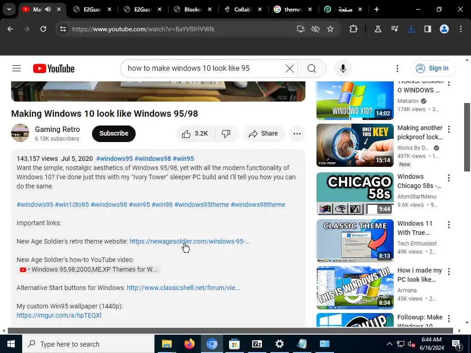Switch to the Blocked tab

193,9
